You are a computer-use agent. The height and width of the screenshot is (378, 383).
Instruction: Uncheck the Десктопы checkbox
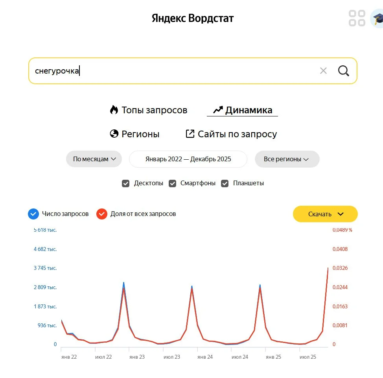[x=126, y=183]
